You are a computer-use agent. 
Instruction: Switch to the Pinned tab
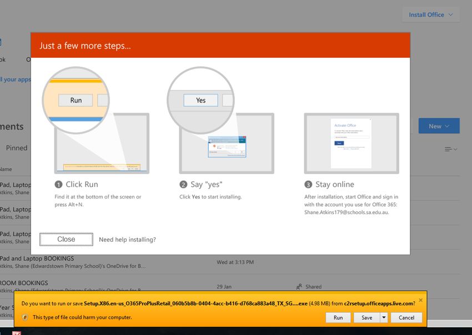point(17,148)
